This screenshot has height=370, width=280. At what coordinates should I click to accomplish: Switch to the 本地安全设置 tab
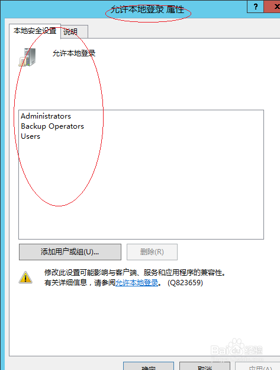click(35, 31)
